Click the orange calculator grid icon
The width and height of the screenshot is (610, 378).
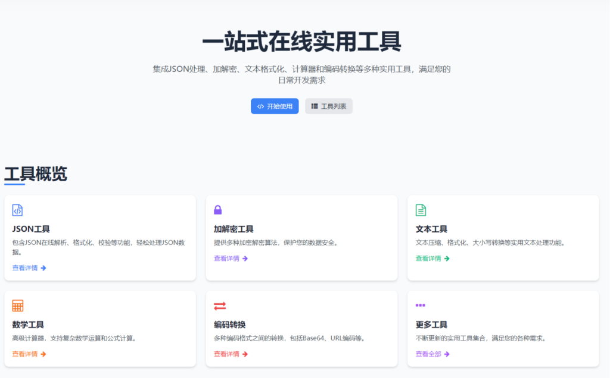pyautogui.click(x=18, y=305)
